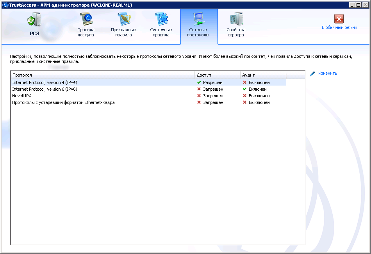Click the В обычный режим link text
This screenshot has width=371, height=254.
pos(339,28)
